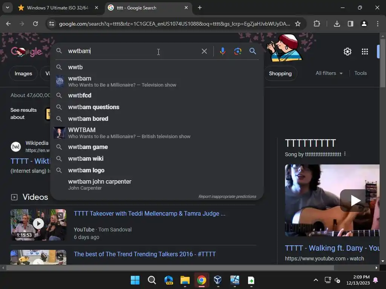The image size is (386, 289).
Task: Select suggestion wwtbam john carpenter
Action: (x=157, y=184)
